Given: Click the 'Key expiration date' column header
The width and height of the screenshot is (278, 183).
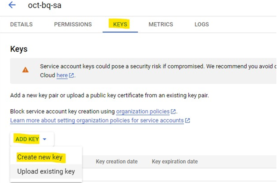Looking at the screenshot, I should (175, 161).
